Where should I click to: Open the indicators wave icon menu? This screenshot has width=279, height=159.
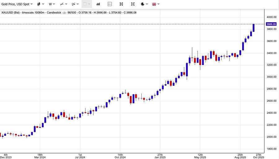pyautogui.click(x=75, y=4)
